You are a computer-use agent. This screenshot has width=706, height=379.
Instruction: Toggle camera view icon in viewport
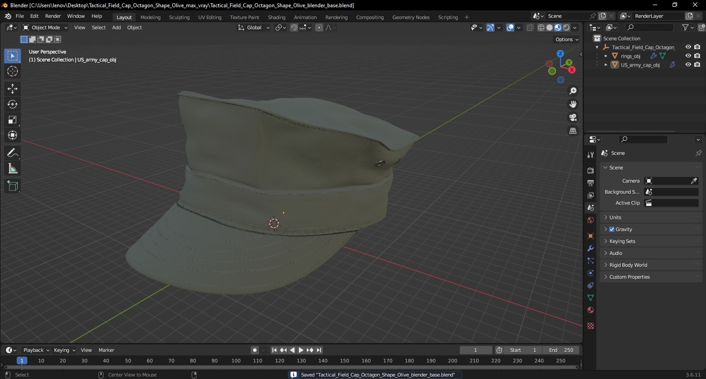573,118
